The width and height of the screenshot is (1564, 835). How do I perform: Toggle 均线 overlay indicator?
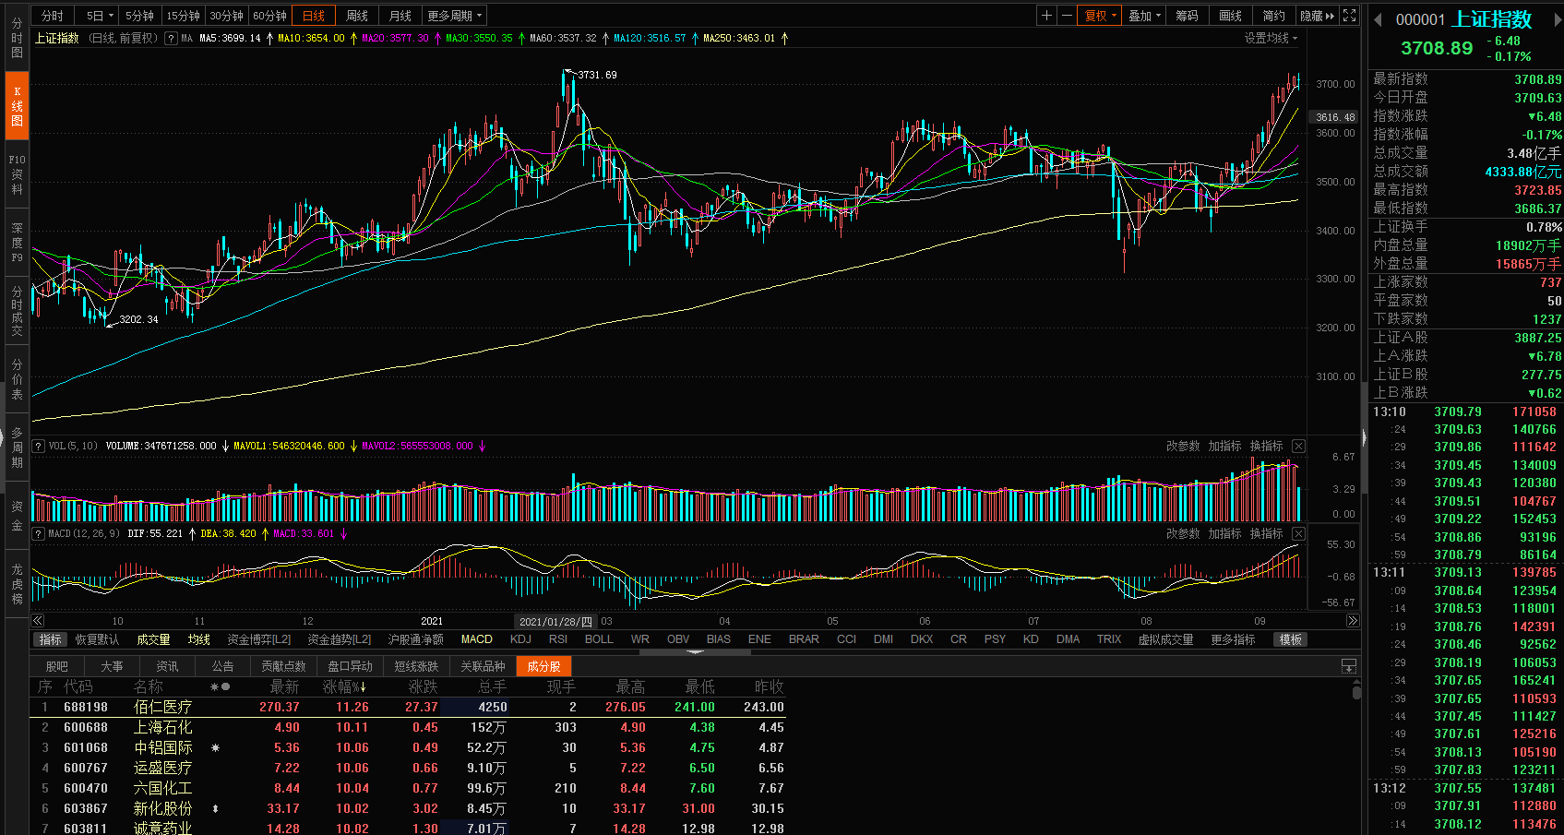pos(199,639)
